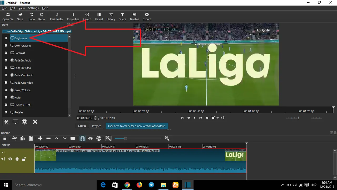Open the Help menu
This screenshot has height=190, width=337.
coord(45,8)
